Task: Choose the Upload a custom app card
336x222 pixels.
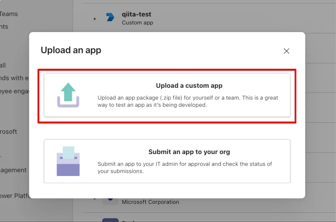Action: coord(167,95)
